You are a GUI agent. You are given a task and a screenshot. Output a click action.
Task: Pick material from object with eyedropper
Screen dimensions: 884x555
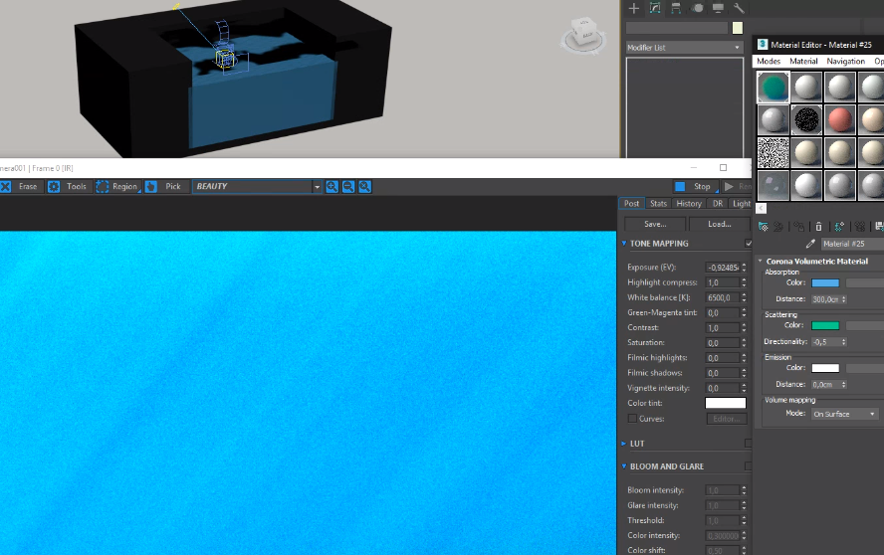pyautogui.click(x=809, y=244)
